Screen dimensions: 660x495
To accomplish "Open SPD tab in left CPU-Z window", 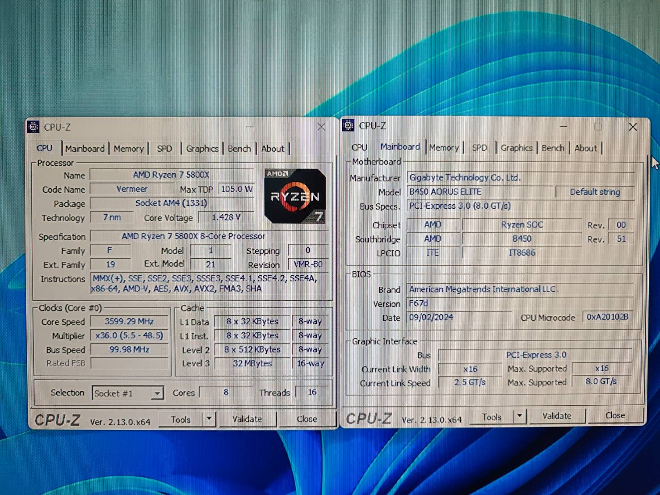I will [x=164, y=149].
